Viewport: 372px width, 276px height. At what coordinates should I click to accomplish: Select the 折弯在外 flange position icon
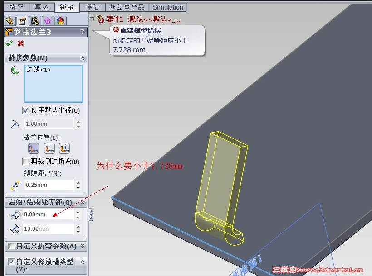click(64, 148)
